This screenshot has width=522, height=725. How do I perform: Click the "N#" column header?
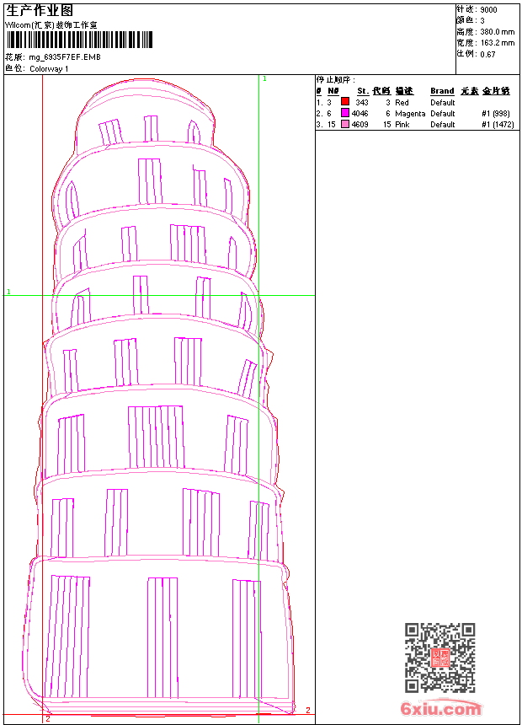pyautogui.click(x=333, y=91)
